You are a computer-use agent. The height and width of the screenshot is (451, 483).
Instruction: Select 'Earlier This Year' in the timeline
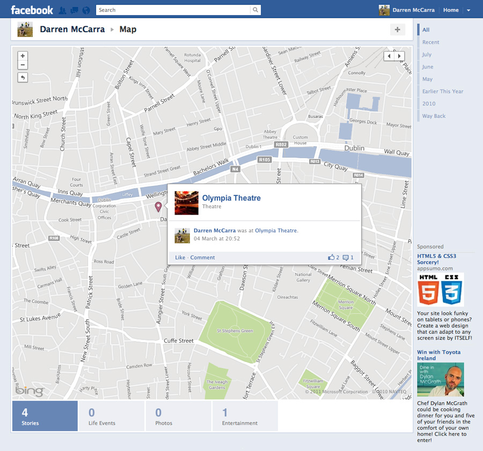442,91
